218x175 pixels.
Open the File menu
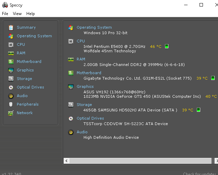coord(5,14)
